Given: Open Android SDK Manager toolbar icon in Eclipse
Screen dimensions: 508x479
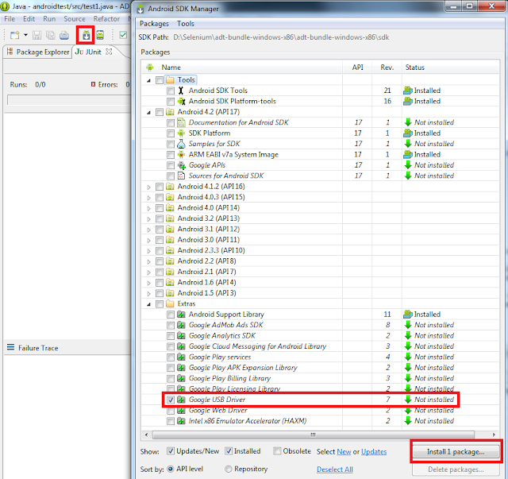Looking at the screenshot, I should click(87, 35).
